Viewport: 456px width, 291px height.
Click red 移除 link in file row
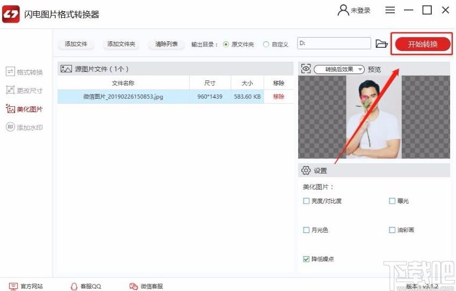click(279, 97)
